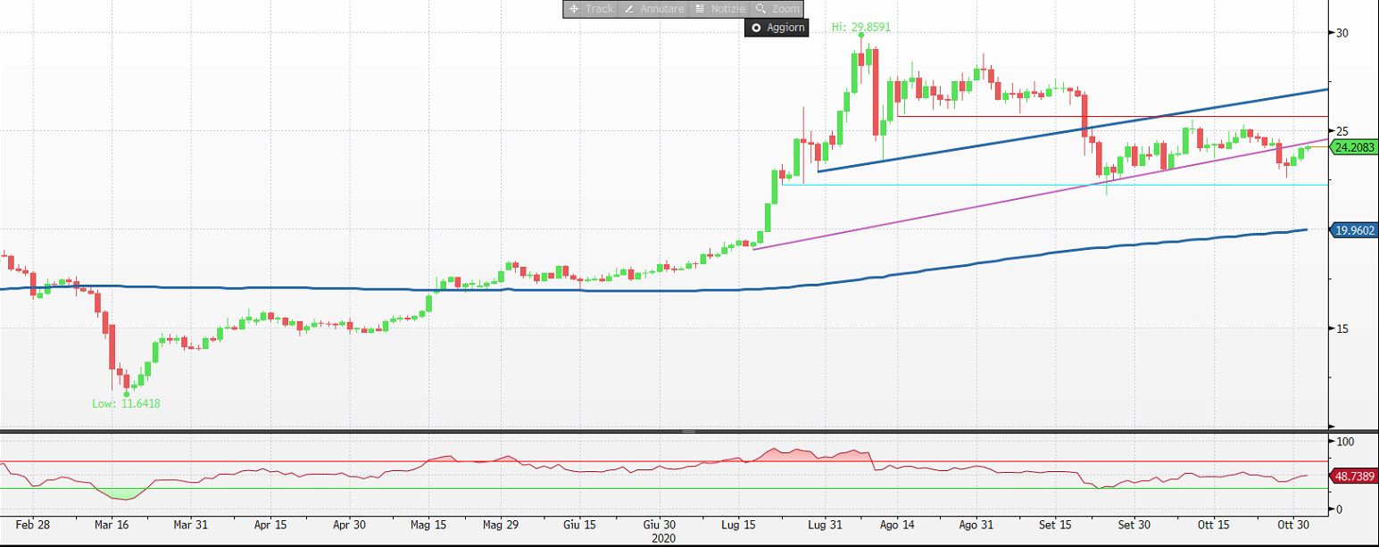
Task: Toggle the Aggiorn auto-refresh indicator
Action: point(756,28)
